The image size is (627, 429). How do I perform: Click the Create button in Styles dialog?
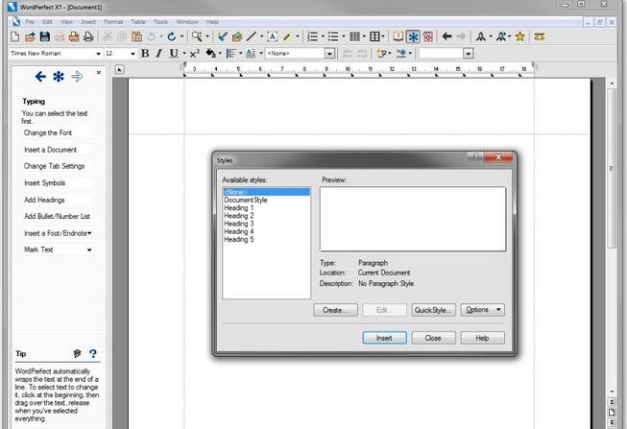click(x=335, y=310)
